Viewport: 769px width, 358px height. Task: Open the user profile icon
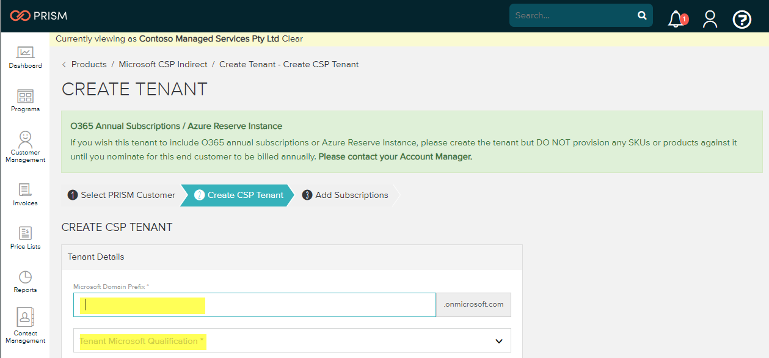[x=710, y=19]
